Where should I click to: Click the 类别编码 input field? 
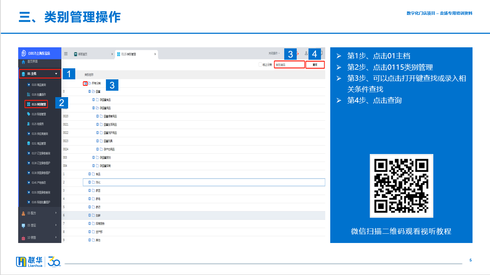coord(289,65)
